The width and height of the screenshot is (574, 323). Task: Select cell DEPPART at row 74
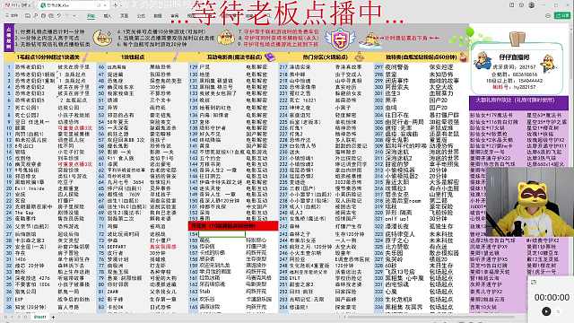coord(117,247)
